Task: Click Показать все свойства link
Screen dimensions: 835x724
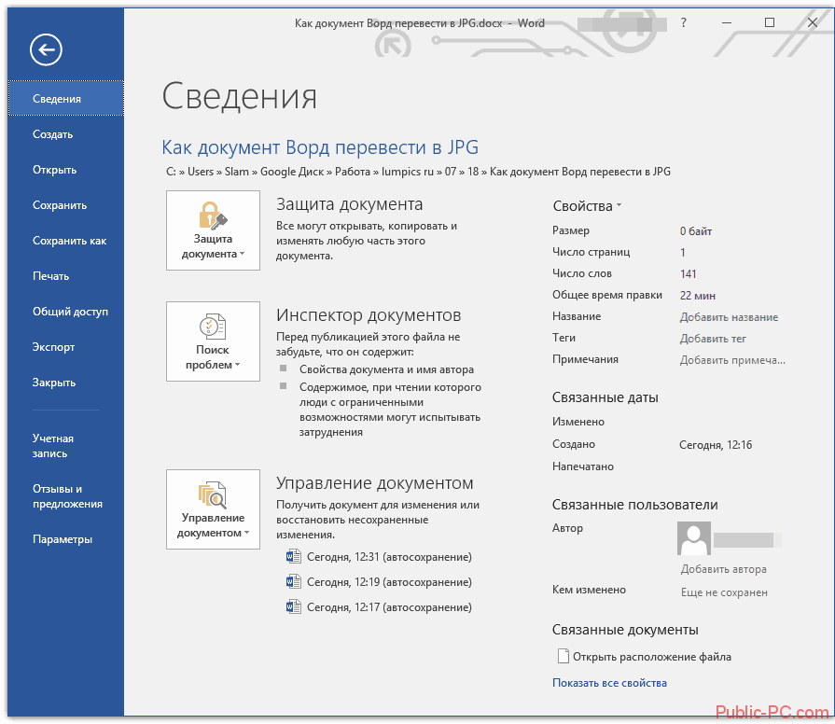Action: (x=609, y=683)
